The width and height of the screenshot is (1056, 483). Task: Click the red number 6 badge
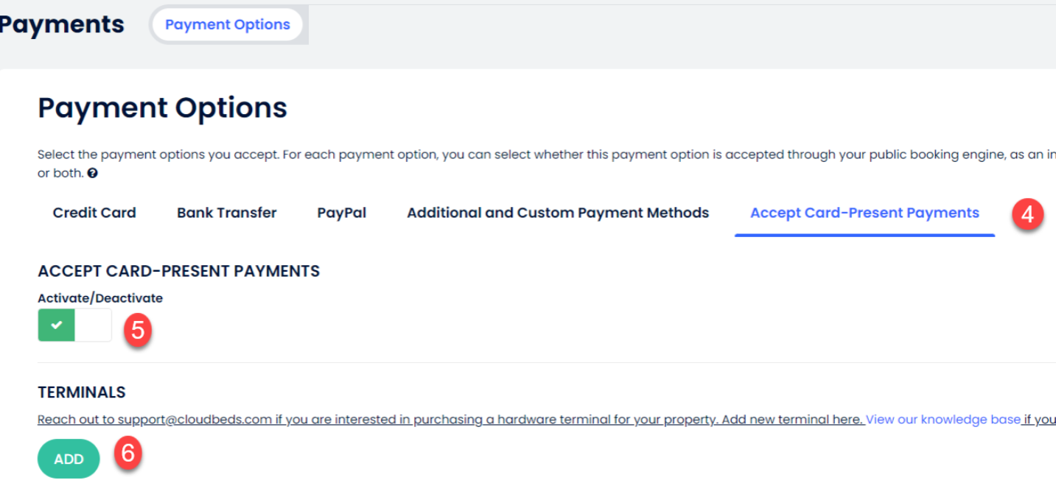coord(127,453)
